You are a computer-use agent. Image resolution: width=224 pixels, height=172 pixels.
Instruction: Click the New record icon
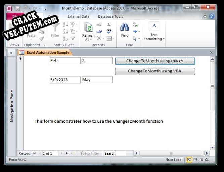[99, 24]
